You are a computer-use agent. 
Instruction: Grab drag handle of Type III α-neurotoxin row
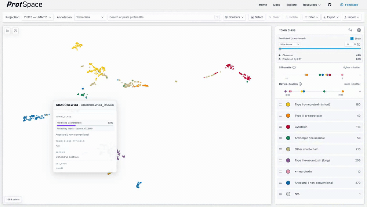click(280, 116)
